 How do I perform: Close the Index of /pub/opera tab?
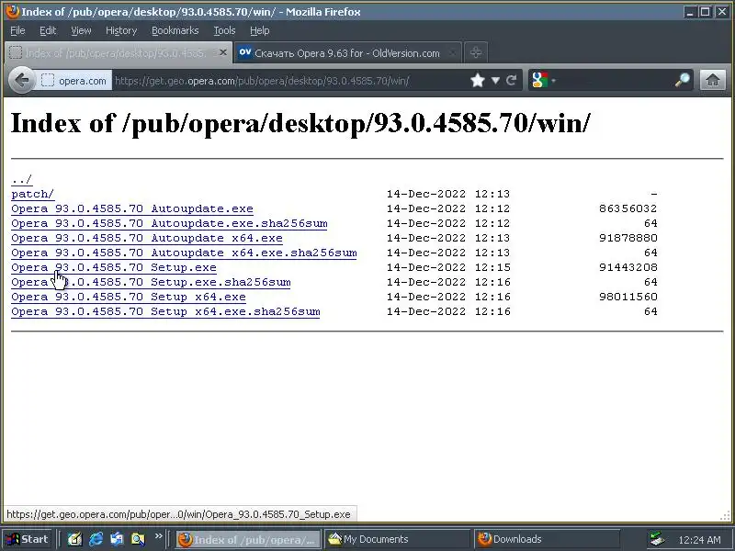tap(223, 52)
